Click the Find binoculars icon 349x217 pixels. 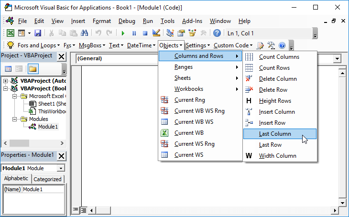tap(85, 33)
